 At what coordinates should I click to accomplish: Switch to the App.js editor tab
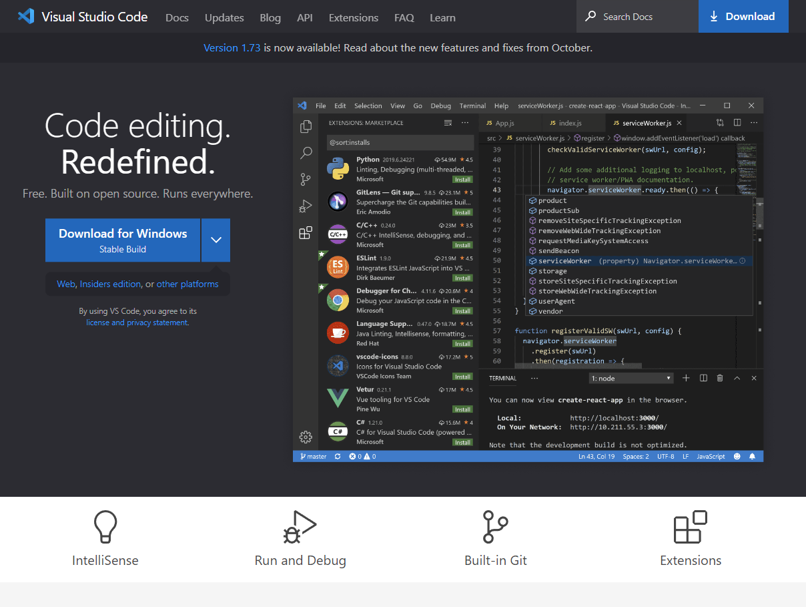[x=510, y=123]
